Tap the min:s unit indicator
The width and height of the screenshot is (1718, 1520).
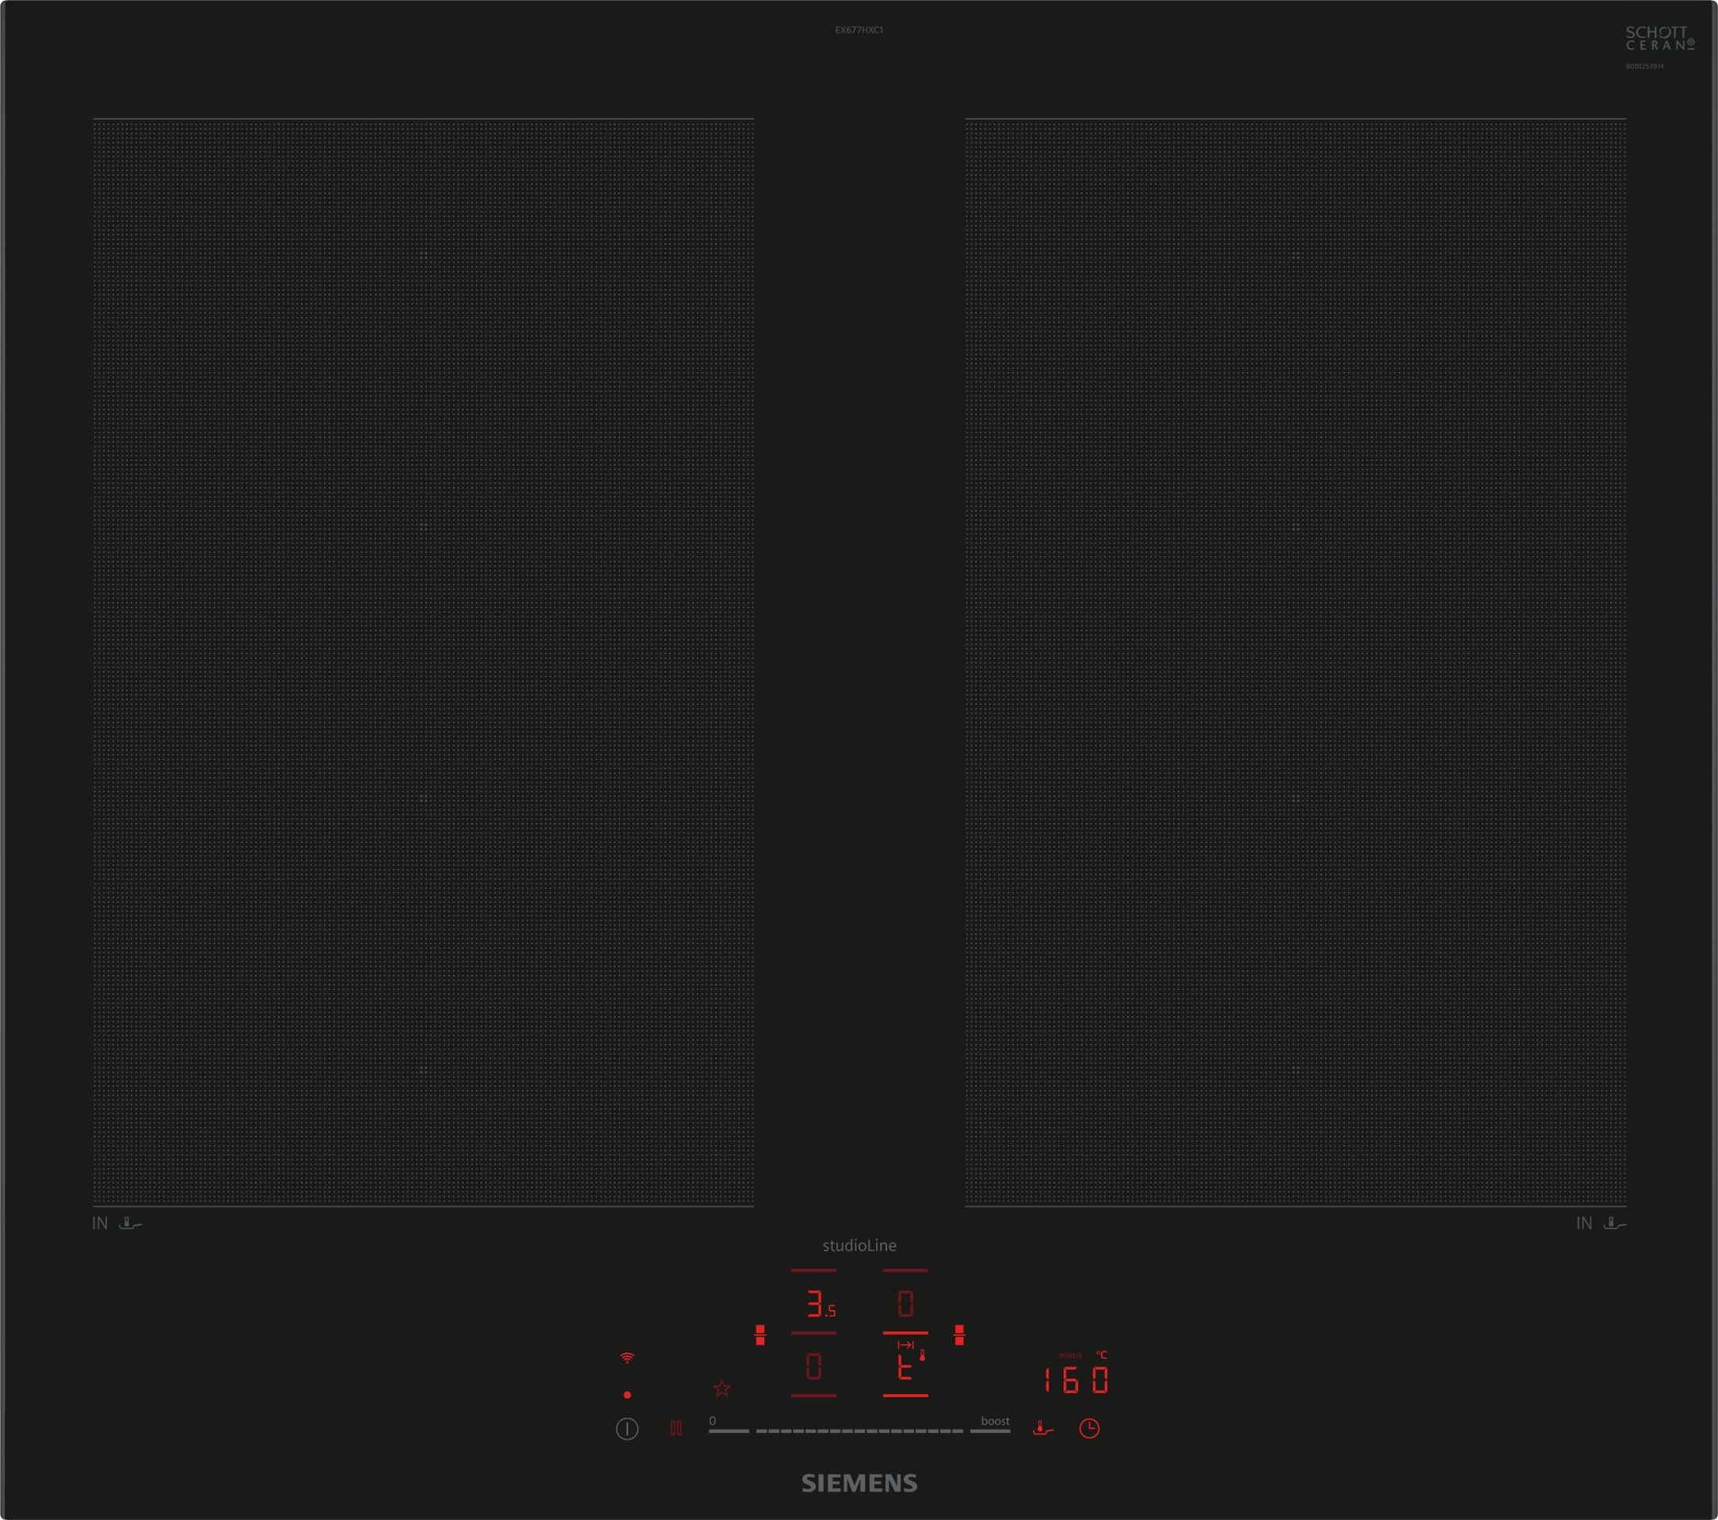pos(1070,1355)
